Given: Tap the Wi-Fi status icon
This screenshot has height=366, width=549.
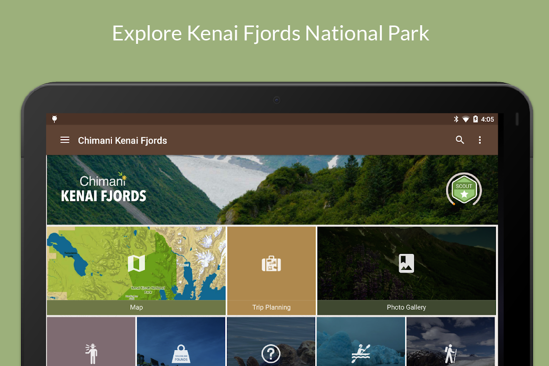Looking at the screenshot, I should (466, 119).
